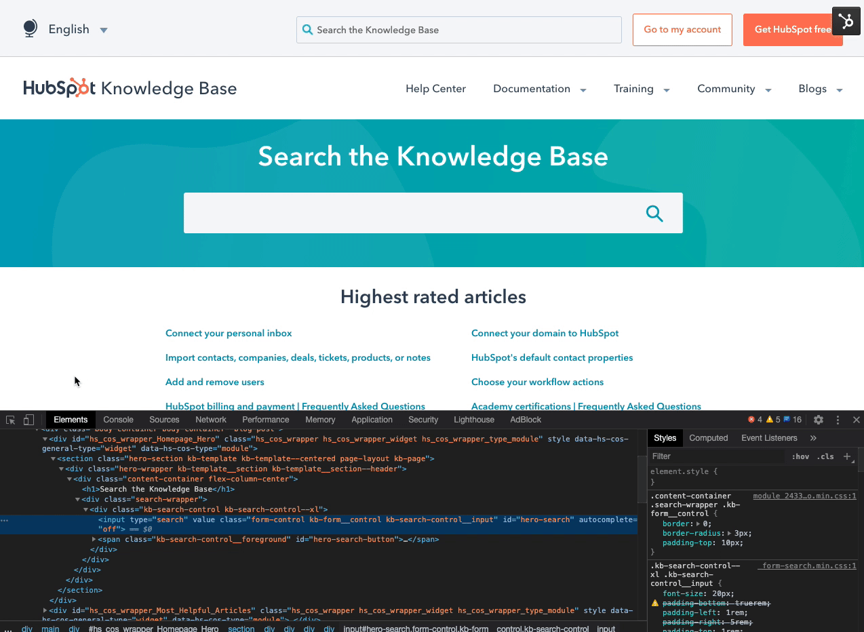Open 'Import contacts, companies, deals' article
Screen dimensions: 864x632
(x=298, y=357)
